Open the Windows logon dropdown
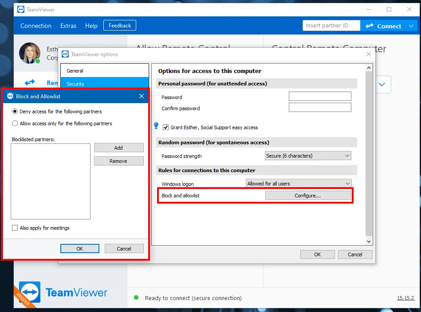The height and width of the screenshot is (312, 421). click(x=299, y=184)
